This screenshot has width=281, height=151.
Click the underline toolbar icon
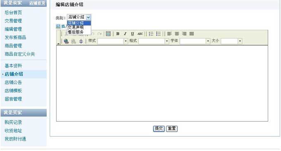pos(132,34)
